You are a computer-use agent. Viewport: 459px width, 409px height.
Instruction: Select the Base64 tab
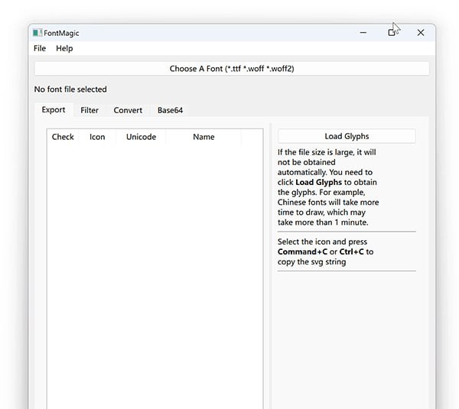[x=170, y=110]
